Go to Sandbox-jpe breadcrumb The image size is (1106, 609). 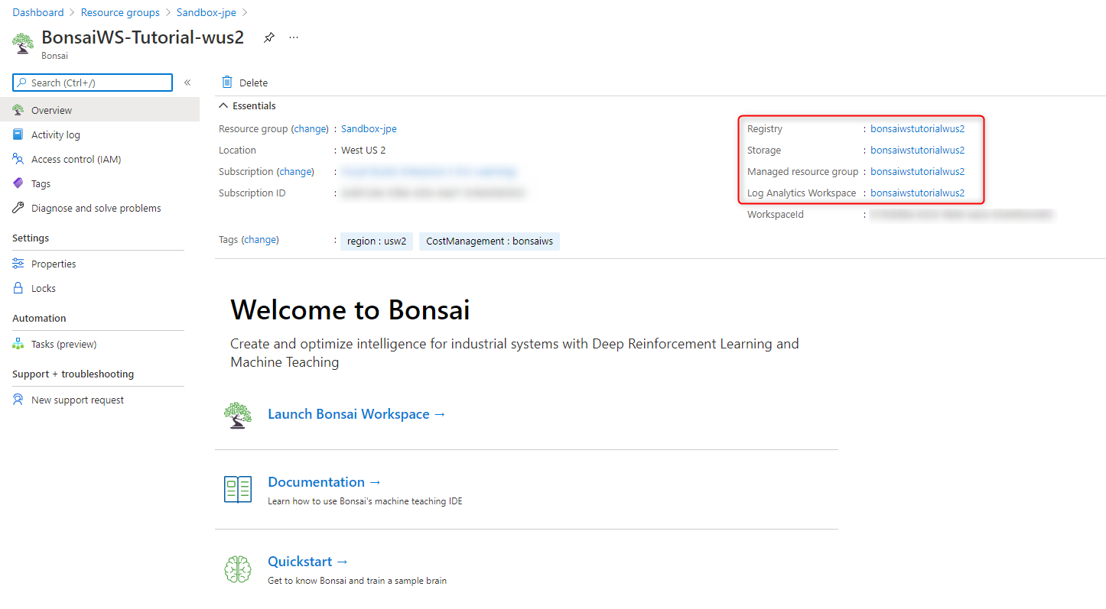[206, 12]
